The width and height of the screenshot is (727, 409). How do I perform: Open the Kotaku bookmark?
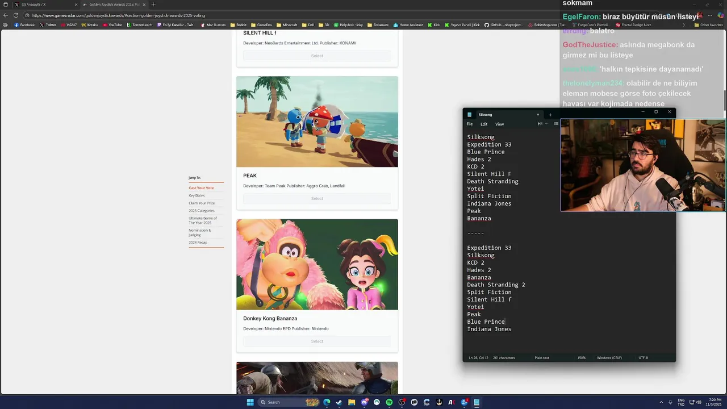[90, 25]
